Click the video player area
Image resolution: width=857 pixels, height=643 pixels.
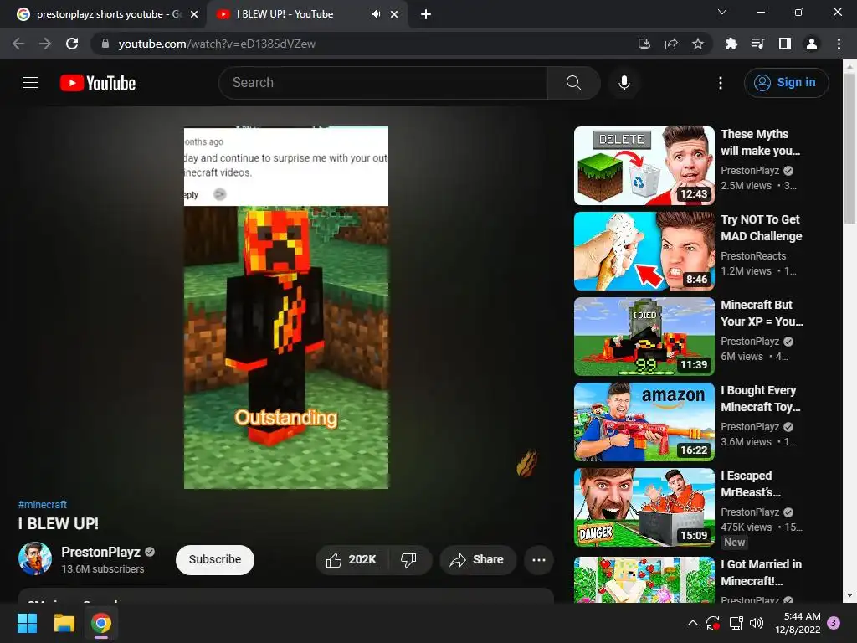click(286, 307)
